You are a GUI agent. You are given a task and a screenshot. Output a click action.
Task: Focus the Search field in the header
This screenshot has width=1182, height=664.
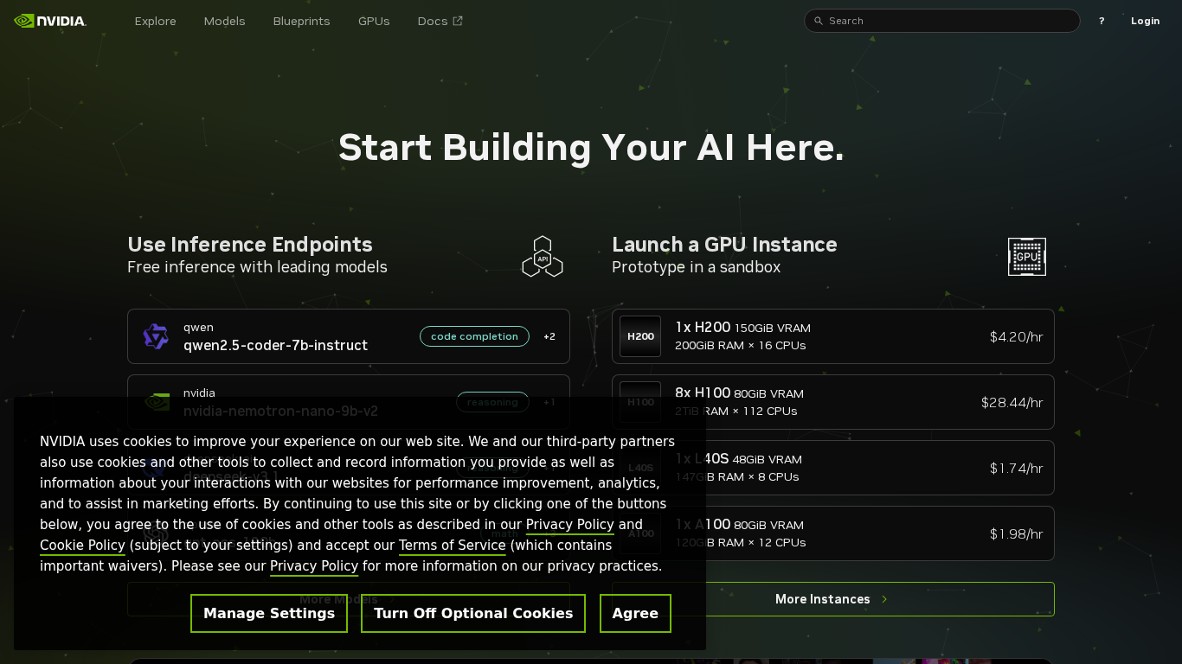942,21
